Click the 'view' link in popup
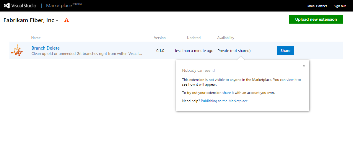353x155 pixels. 290,80
